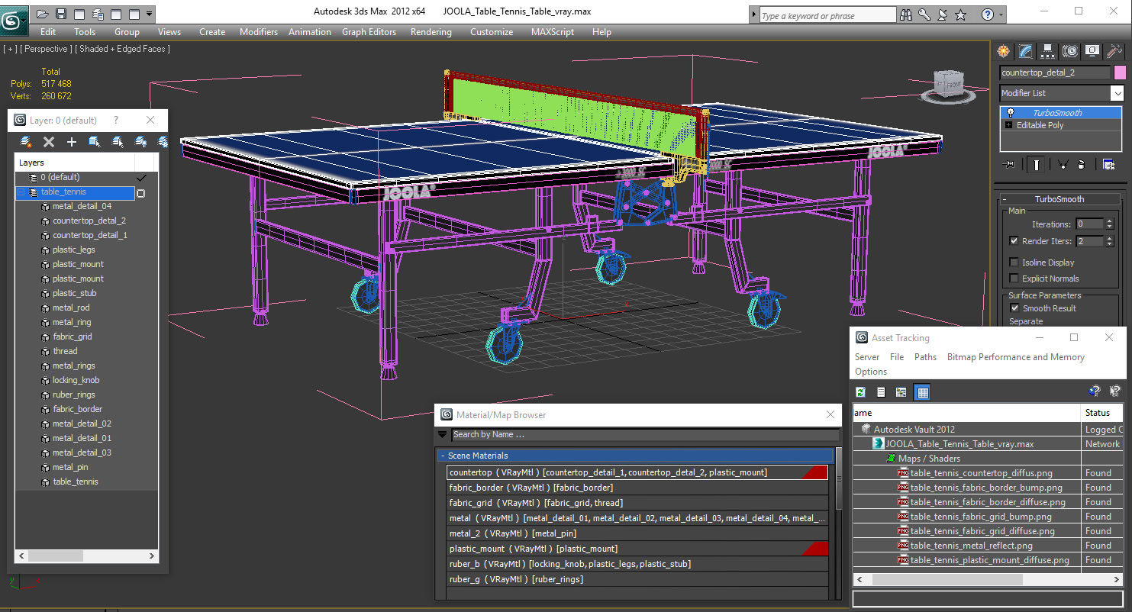Select the fabric_grid layer object
The width and height of the screenshot is (1132, 612).
click(x=73, y=337)
